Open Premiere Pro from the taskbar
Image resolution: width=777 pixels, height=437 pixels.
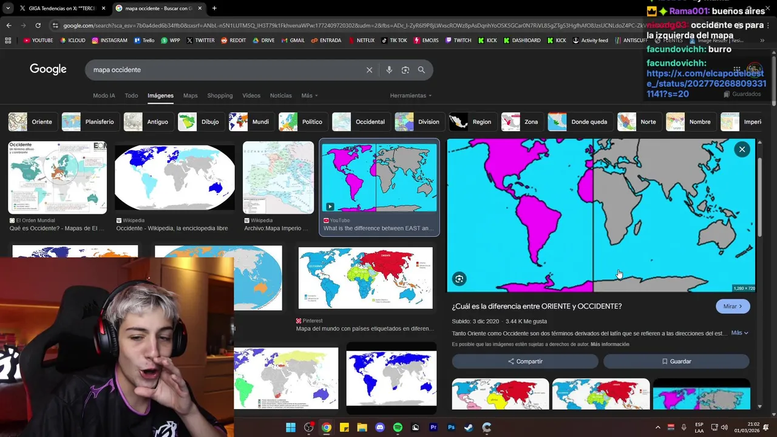point(433,427)
